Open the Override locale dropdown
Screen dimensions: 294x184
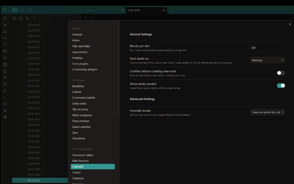pos(268,112)
